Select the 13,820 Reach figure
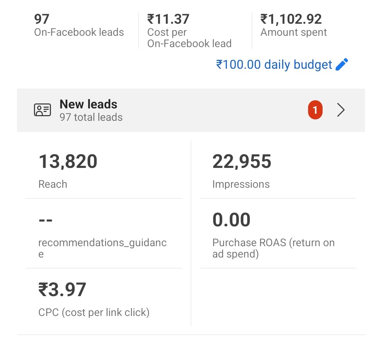 click(68, 162)
